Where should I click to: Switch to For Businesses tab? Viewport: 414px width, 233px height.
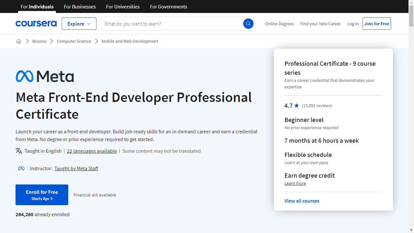80,6
